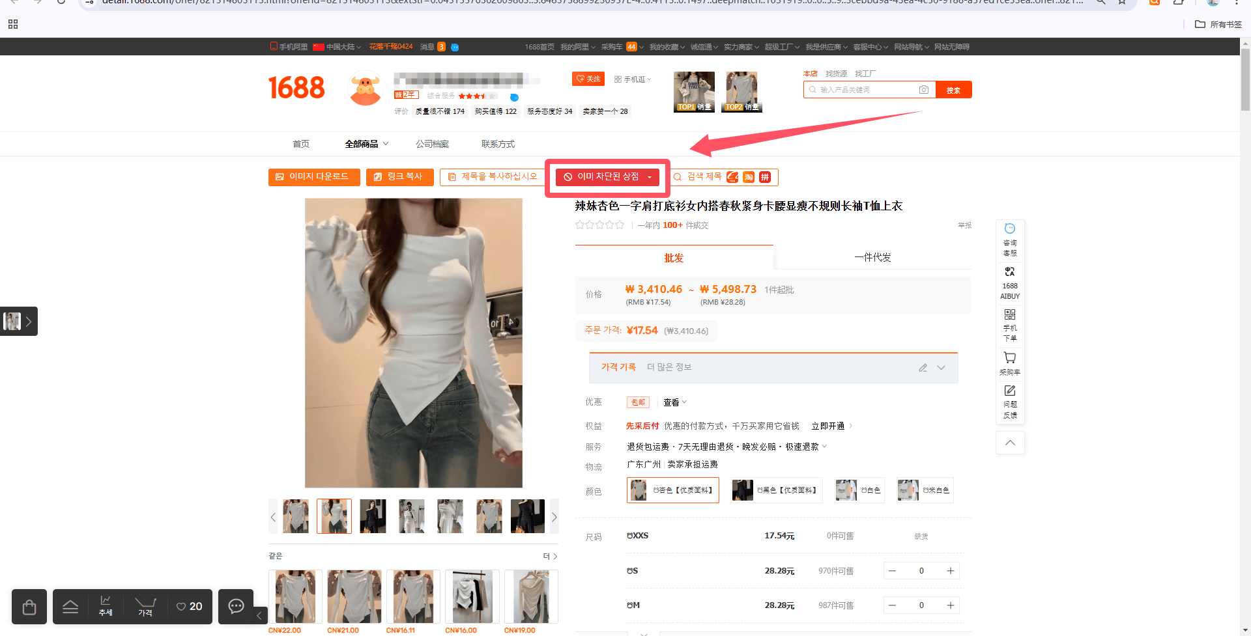Image resolution: width=1251 pixels, height=636 pixels.
Task: Go to 首页 shop tab
Action: coord(301,144)
